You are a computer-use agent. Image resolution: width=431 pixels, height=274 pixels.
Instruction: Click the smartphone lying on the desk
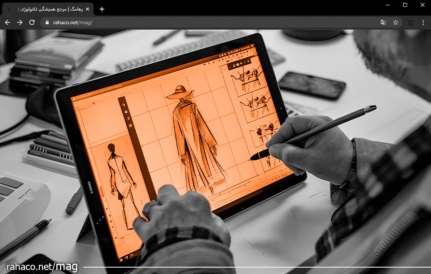point(311,85)
